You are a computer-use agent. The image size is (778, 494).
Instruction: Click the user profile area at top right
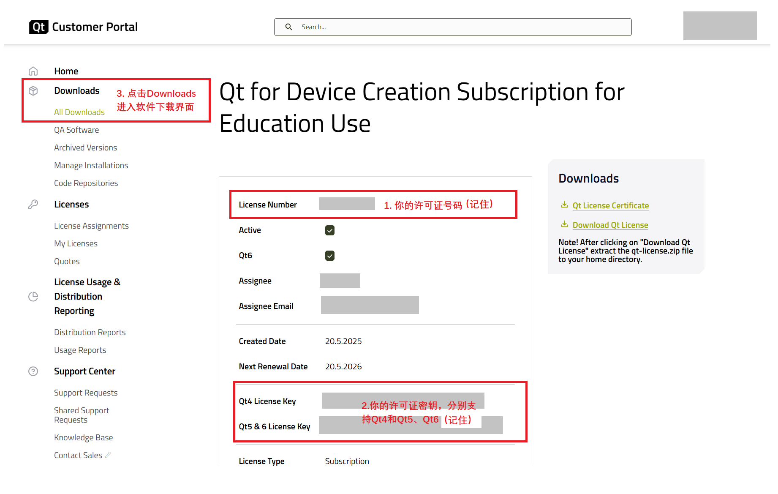tap(720, 26)
